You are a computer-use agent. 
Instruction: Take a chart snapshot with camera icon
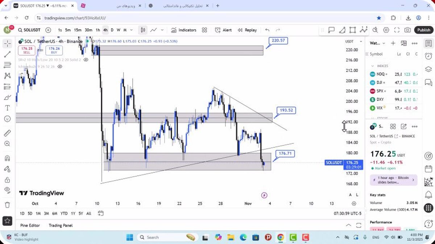pyautogui.click(x=408, y=30)
